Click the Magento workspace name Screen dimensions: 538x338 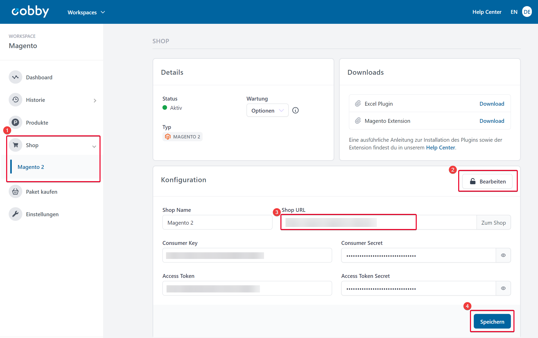[23, 46]
